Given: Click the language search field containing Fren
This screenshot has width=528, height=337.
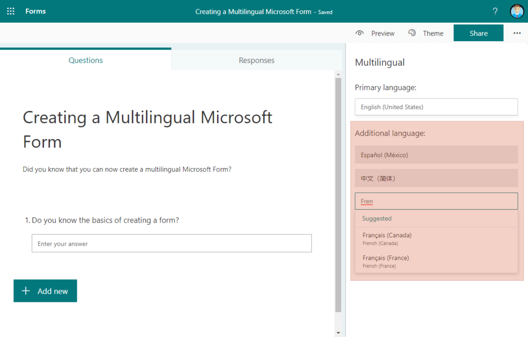Looking at the screenshot, I should [436, 201].
